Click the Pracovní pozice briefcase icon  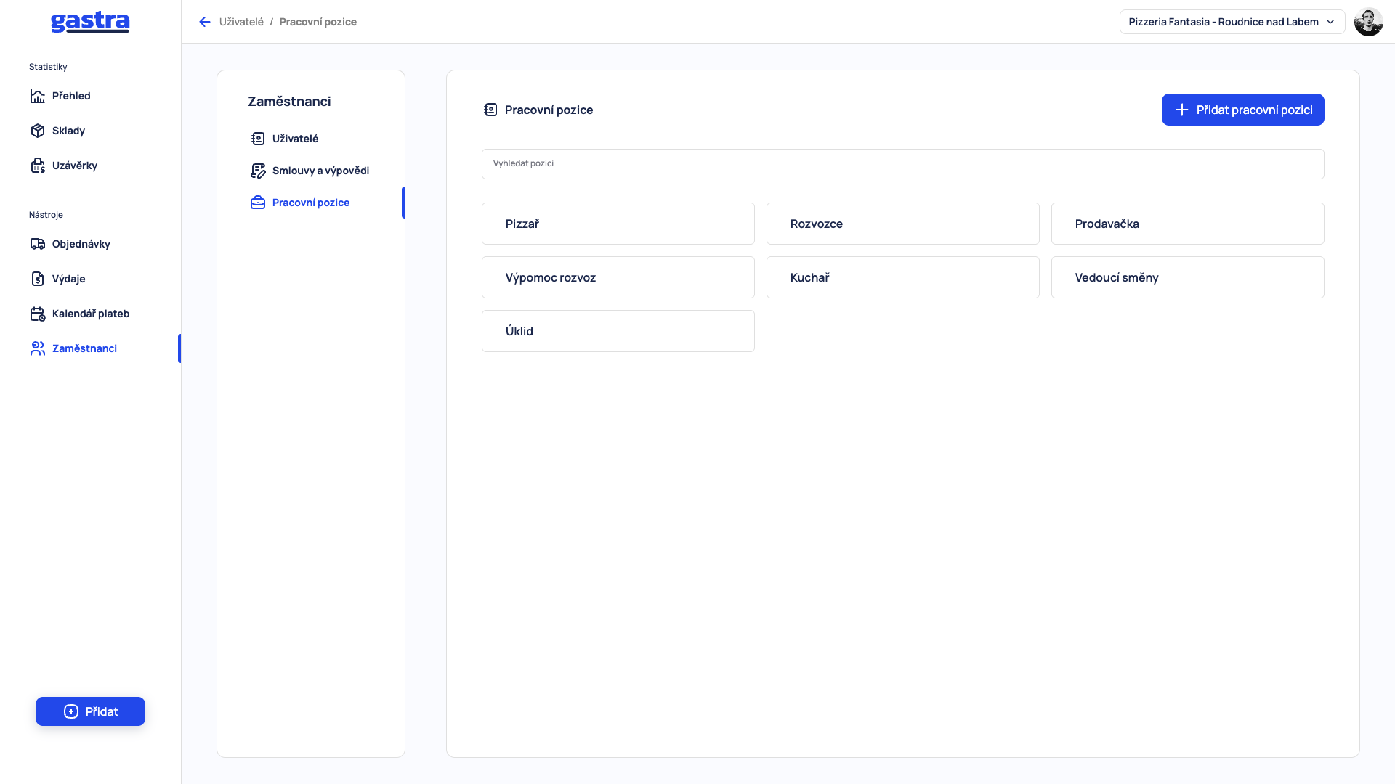pyautogui.click(x=258, y=203)
